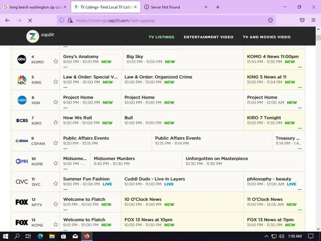Screen dimensions: 321x241
Task: Click the site security padlock icon
Action: click(x=70, y=20)
